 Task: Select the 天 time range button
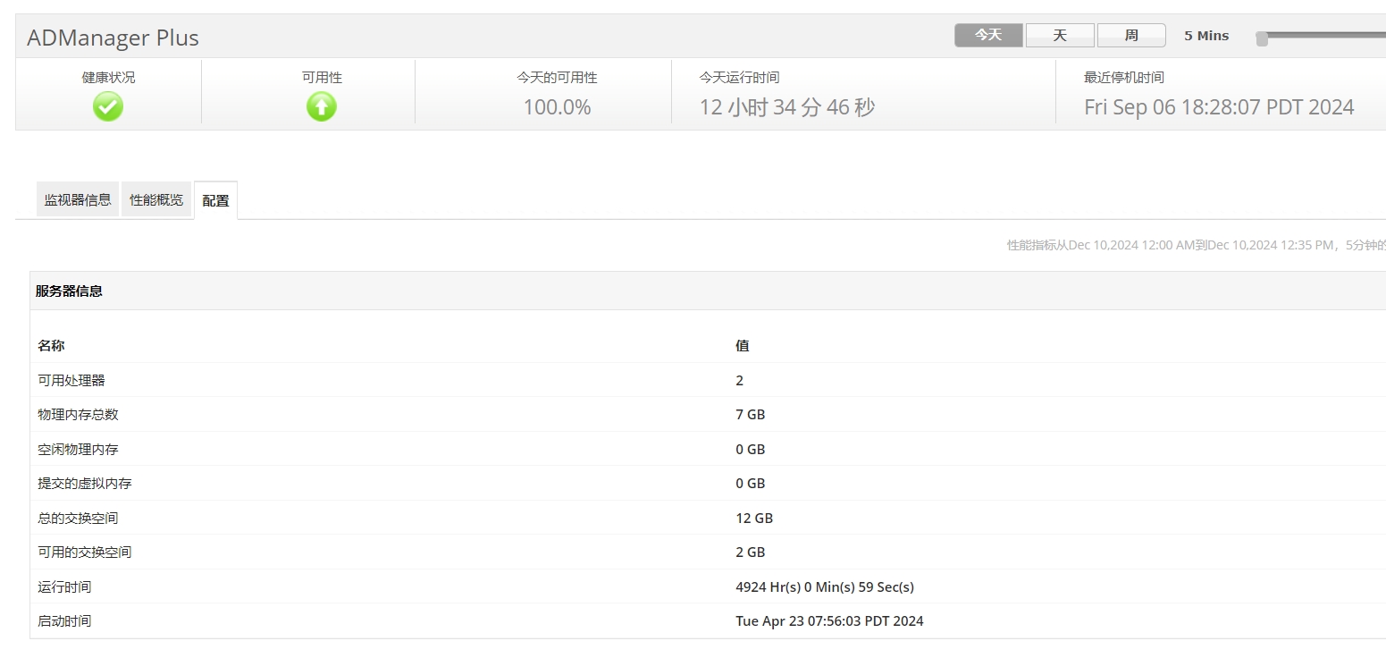[x=1060, y=36]
